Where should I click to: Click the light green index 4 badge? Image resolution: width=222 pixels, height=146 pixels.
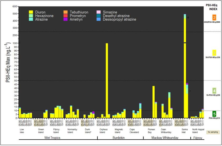[x=214, y=91]
